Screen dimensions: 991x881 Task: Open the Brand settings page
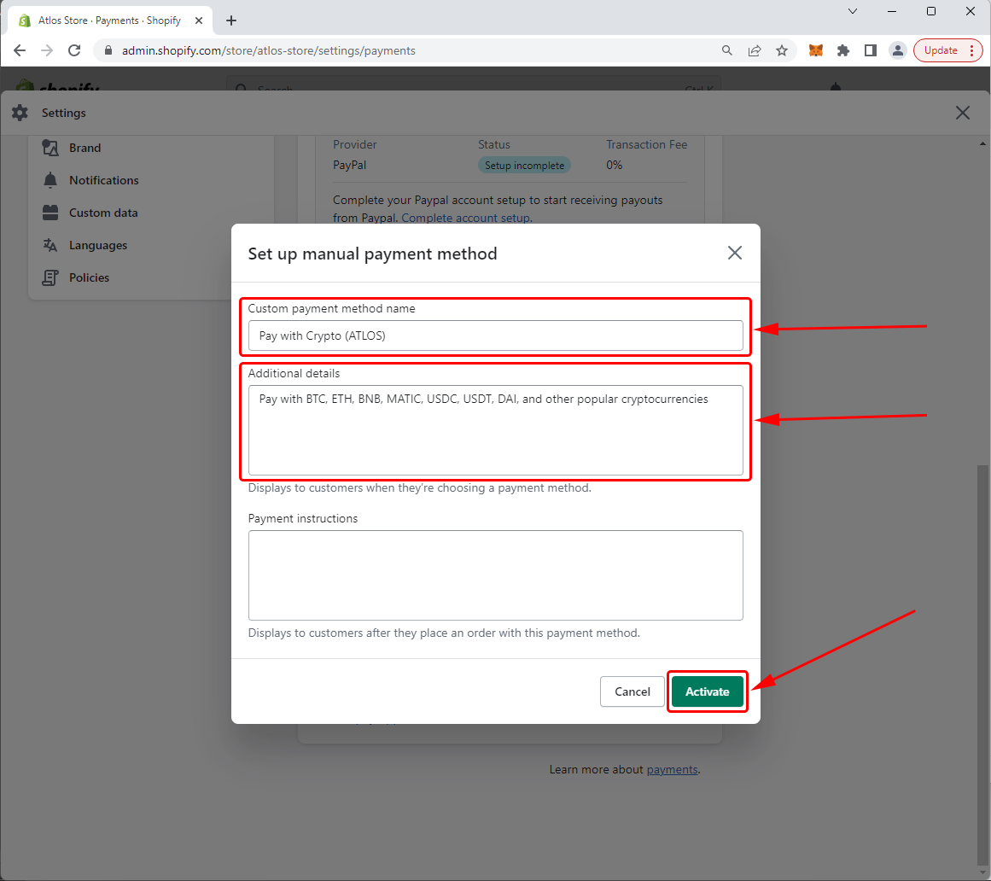pyautogui.click(x=85, y=148)
